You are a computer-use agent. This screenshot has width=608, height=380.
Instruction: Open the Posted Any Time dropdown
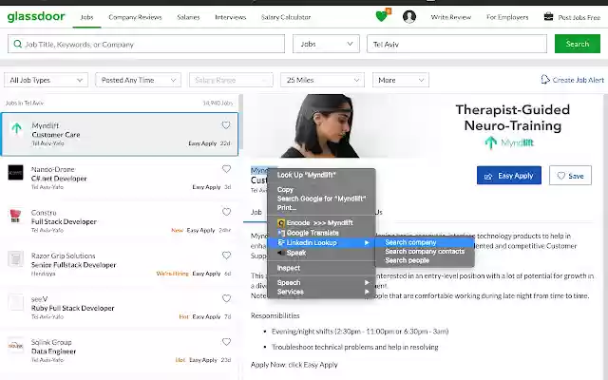tap(138, 80)
